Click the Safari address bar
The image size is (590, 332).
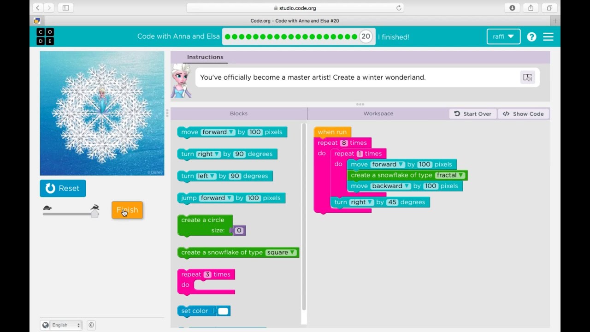295,8
